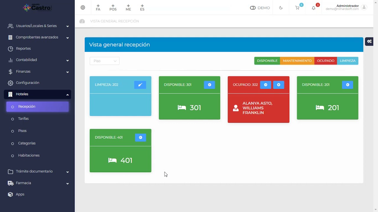Screen dimensions: 378x212
Task: Click the right-arrow button on room 302
Action: pos(265,85)
